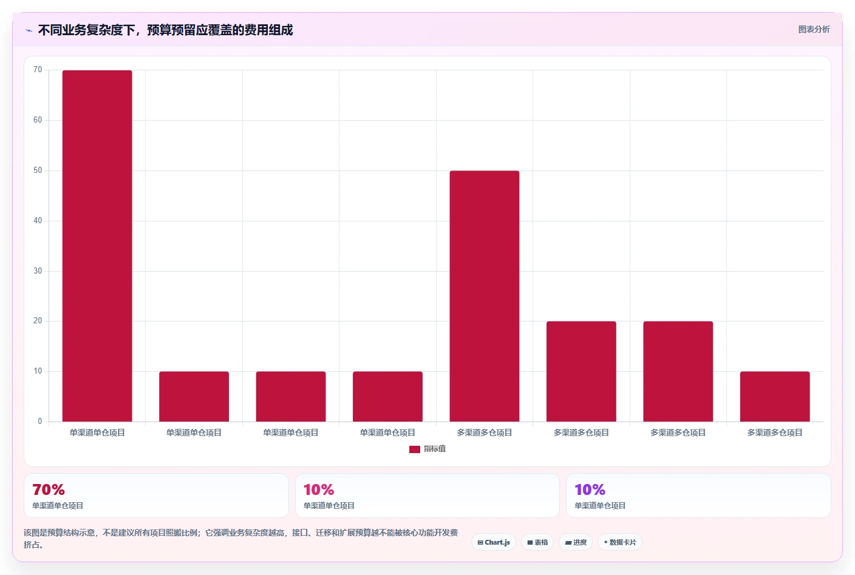Click the tallest bar with value 70
Screen dimensions: 855x575
point(97,246)
